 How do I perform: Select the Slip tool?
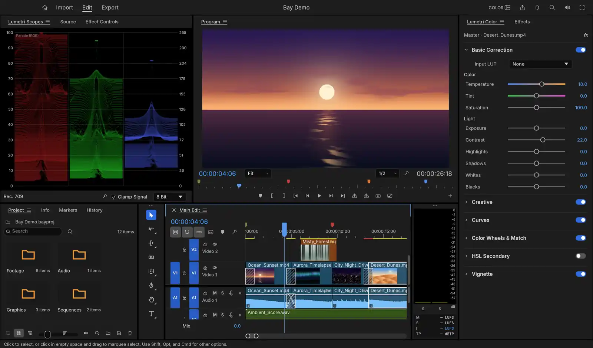[x=151, y=271]
